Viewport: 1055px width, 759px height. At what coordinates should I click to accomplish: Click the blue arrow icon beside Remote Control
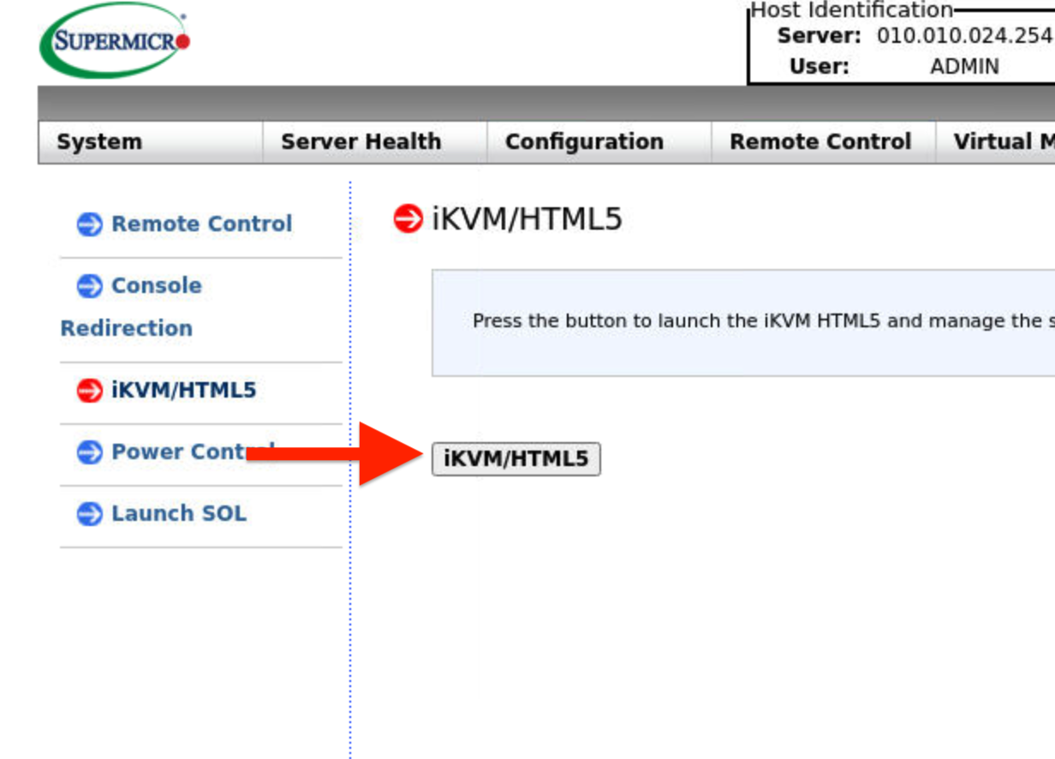click(89, 224)
